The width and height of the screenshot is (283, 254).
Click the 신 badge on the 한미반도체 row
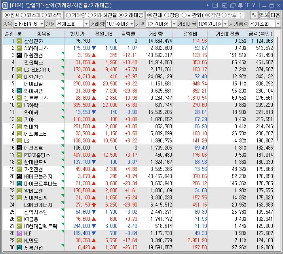(x=19, y=162)
